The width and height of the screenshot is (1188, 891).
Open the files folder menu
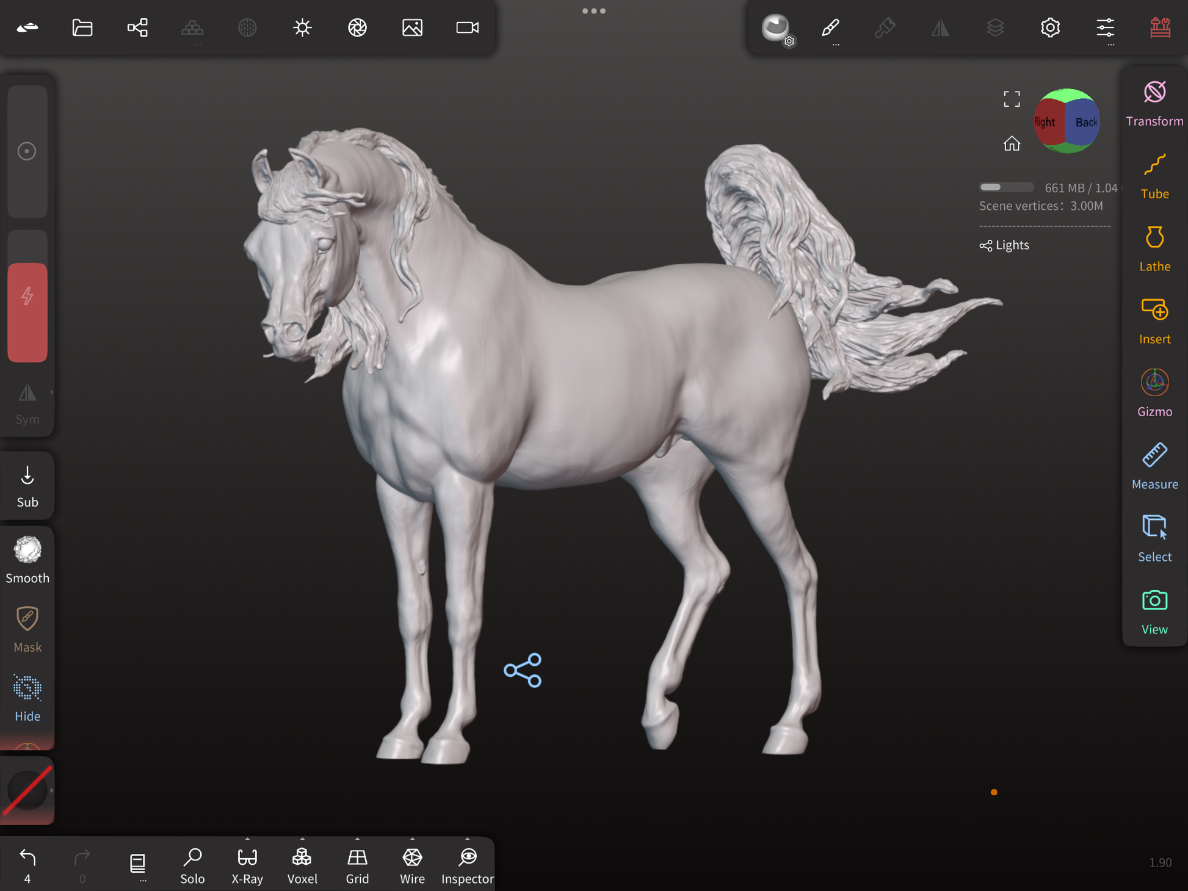click(82, 27)
